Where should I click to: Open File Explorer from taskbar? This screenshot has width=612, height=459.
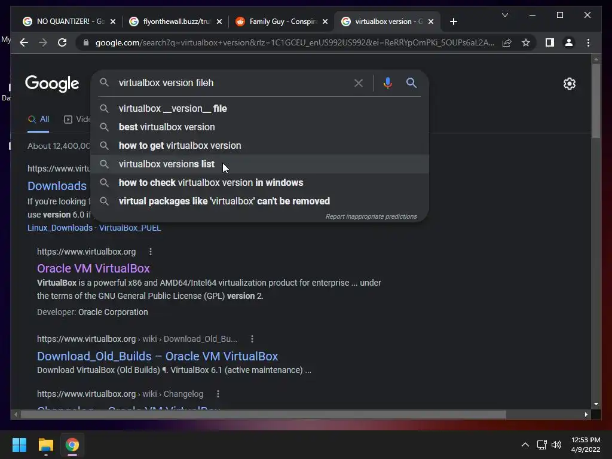45,445
